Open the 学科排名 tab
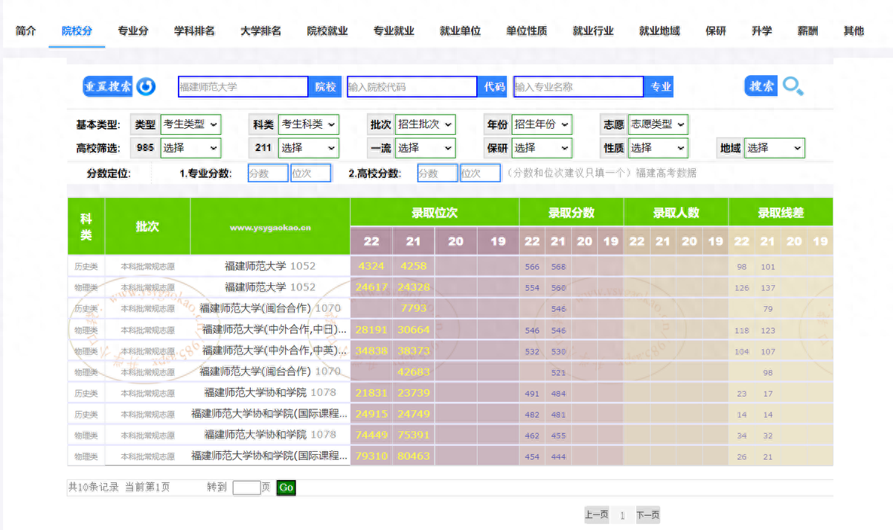893x530 pixels. tap(194, 31)
